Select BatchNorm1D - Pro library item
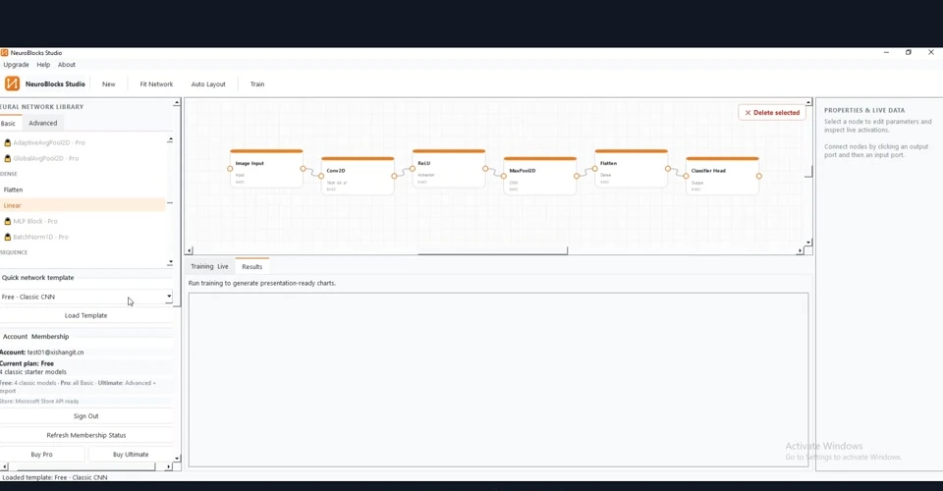Viewport: 943px width, 491px height. 83,237
